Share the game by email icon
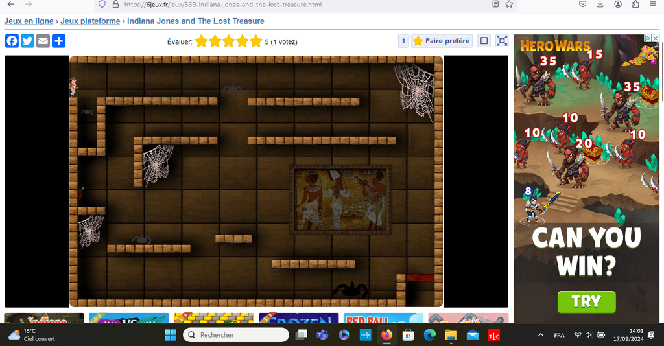This screenshot has width=664, height=346. coord(43,41)
